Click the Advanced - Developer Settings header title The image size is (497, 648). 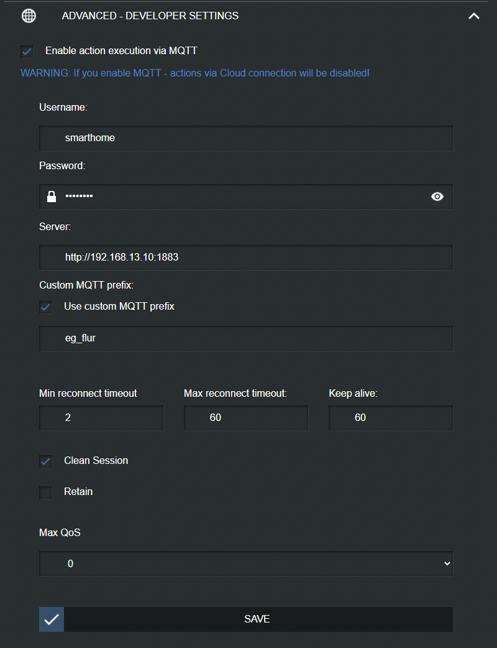click(150, 16)
